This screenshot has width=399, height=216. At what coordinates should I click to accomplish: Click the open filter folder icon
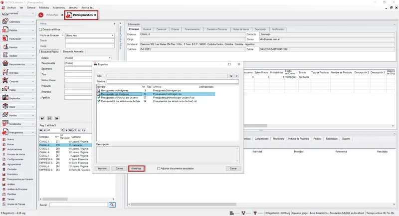tap(57, 118)
